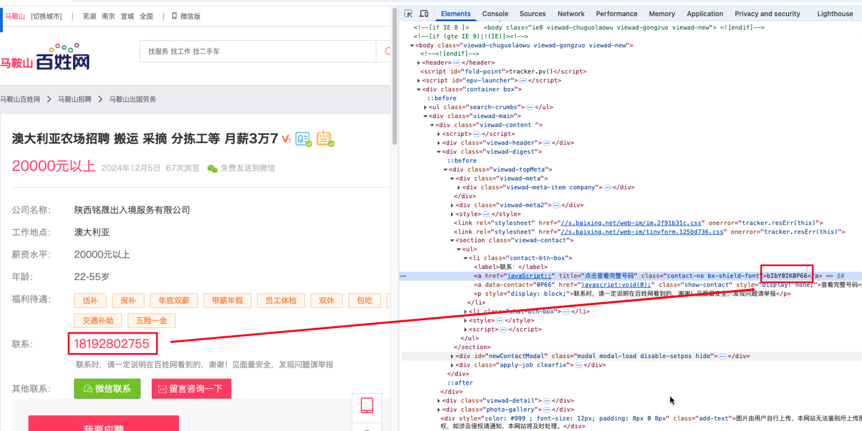The width and height of the screenshot is (862, 431).
Task: Click the orange license verification badge icon
Action: click(325, 139)
